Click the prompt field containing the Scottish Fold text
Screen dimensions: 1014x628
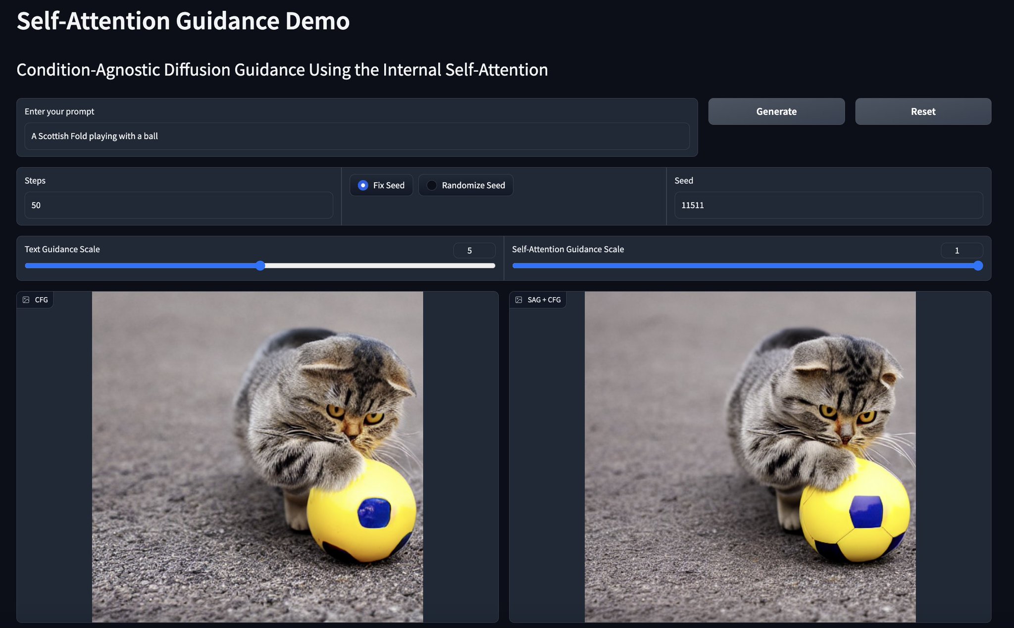click(x=356, y=136)
